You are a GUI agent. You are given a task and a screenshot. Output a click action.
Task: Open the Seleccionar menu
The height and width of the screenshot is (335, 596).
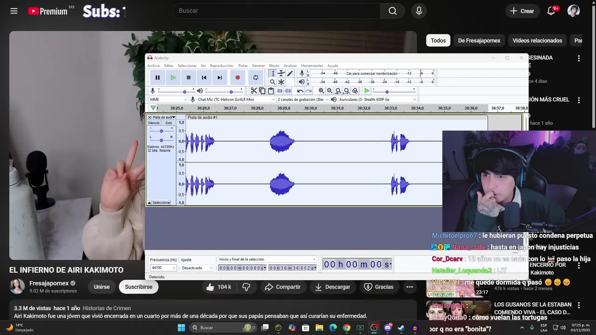[187, 66]
